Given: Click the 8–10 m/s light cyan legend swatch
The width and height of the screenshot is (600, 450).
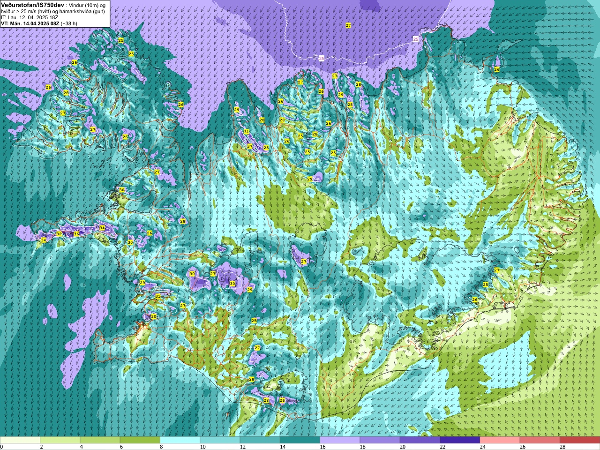Looking at the screenshot, I should [x=180, y=440].
